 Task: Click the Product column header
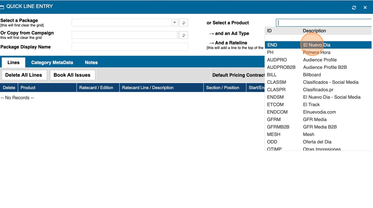(47, 88)
